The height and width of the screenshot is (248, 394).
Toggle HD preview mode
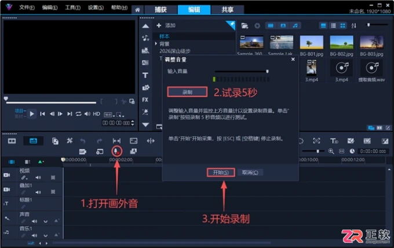(97, 114)
